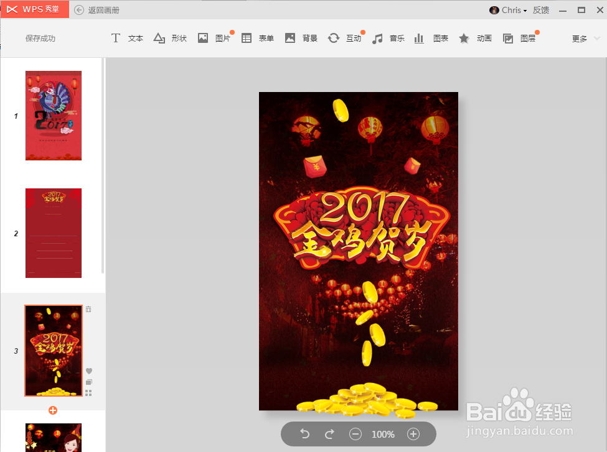This screenshot has width=607, height=452.
Task: Select page 1 rooster thumbnail
Action: [54, 116]
